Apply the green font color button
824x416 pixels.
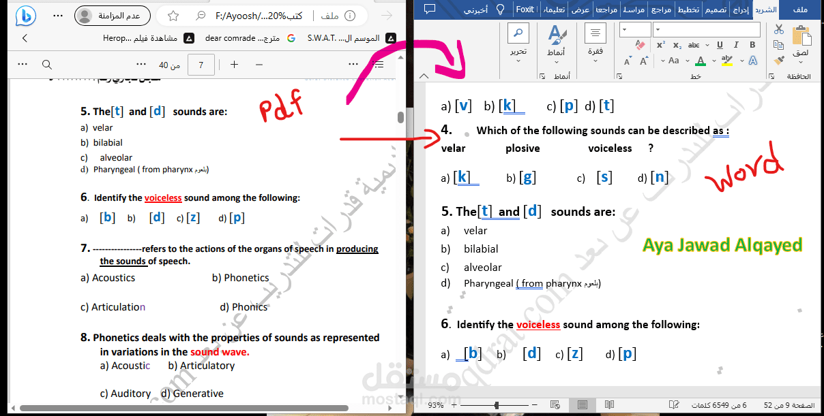(701, 61)
